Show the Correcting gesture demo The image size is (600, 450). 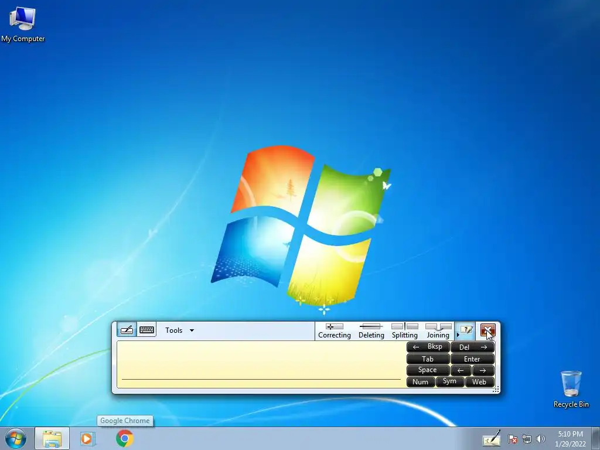click(335, 331)
